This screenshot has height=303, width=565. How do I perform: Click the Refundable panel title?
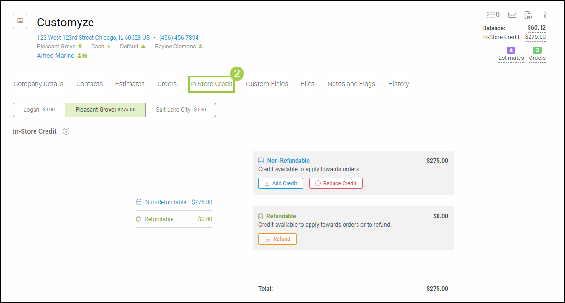[x=281, y=216]
